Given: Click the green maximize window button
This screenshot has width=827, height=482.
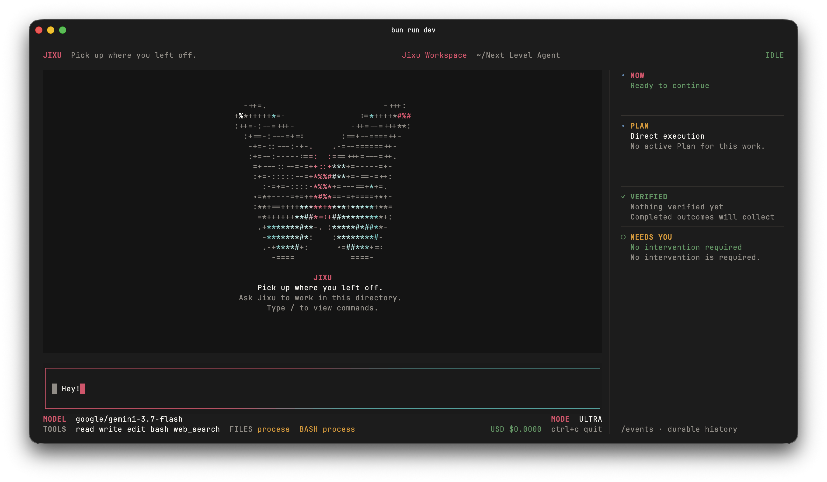Looking at the screenshot, I should pos(63,30).
